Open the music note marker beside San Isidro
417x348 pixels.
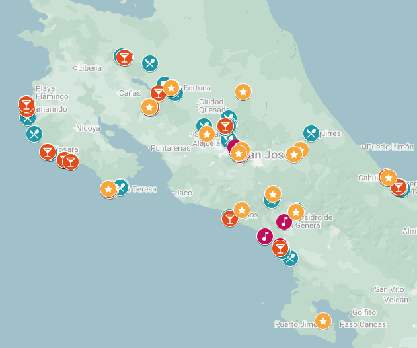pos(284,221)
